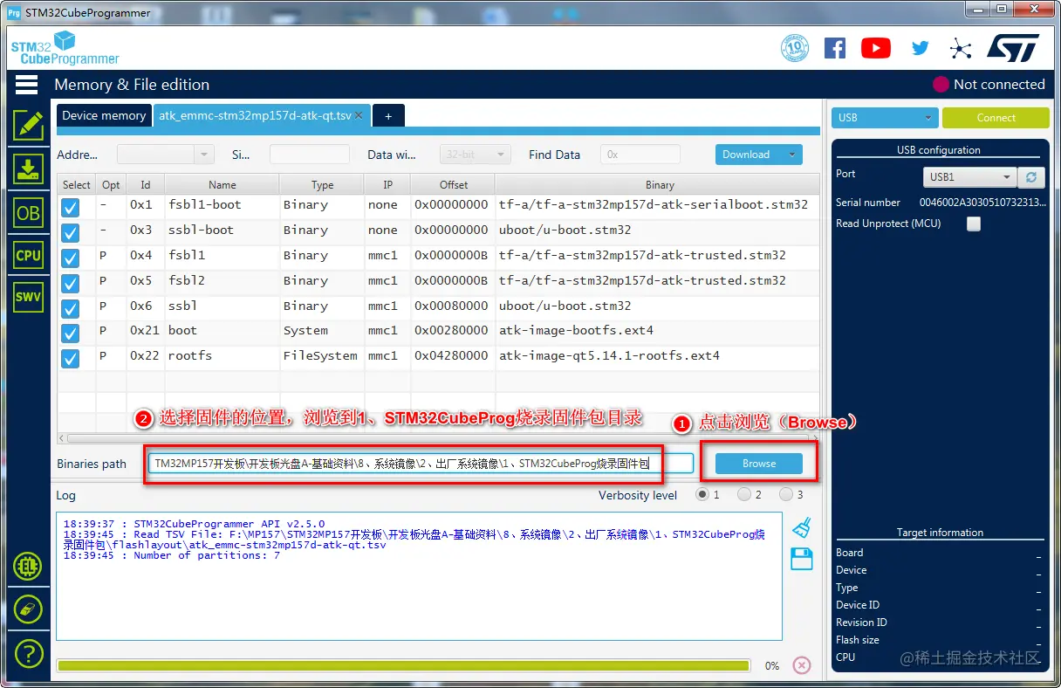The width and height of the screenshot is (1061, 688).
Task: Click the 10 years anniversary badge icon
Action: coord(794,48)
